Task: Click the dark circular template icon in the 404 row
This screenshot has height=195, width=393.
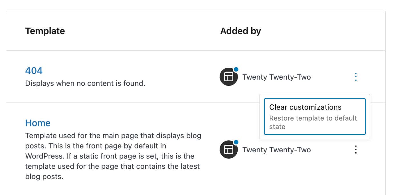Action: coord(228,77)
